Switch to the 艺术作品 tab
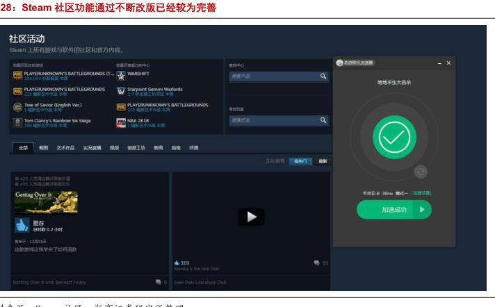The width and height of the screenshot is (495, 307). 65,148
